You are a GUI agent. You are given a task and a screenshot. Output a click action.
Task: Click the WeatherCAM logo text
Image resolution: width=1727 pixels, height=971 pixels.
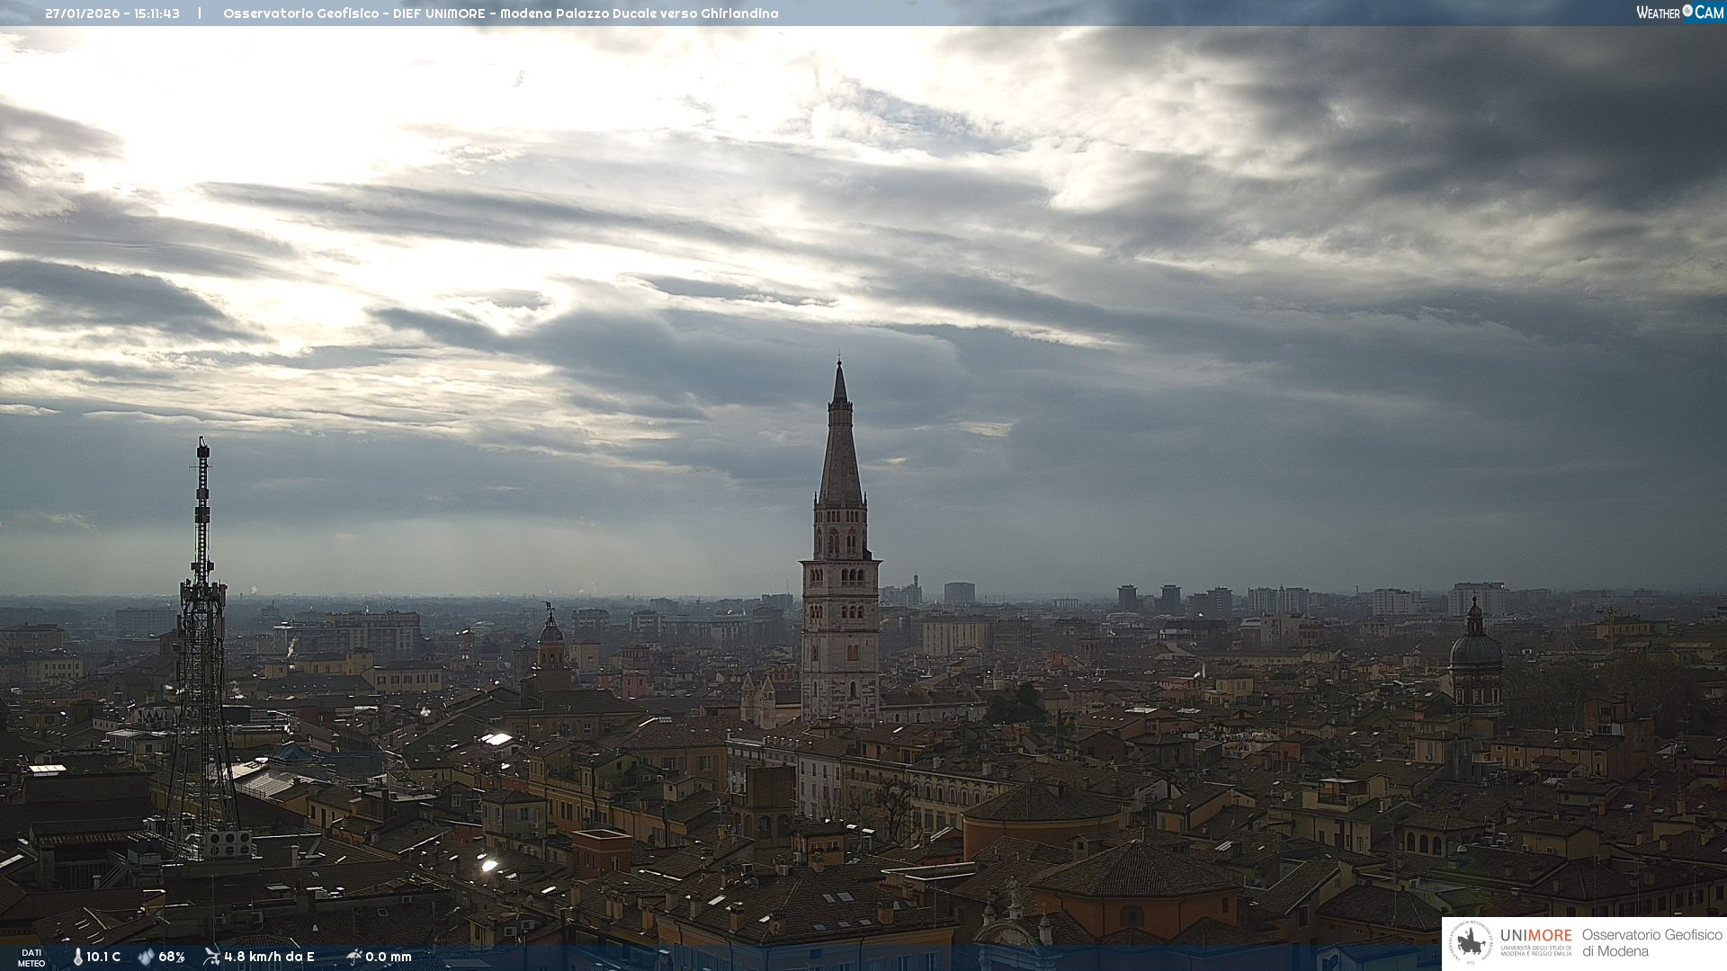[1678, 13]
